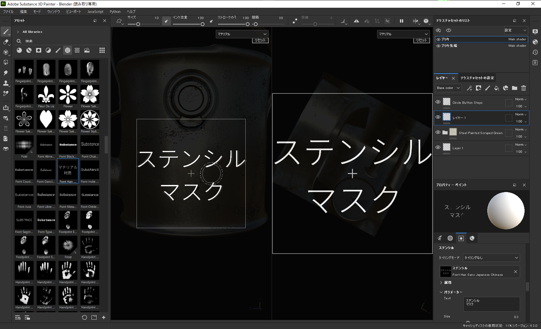Open the Export resources icon in the left sidebar
541x329 pixels.
[6, 108]
